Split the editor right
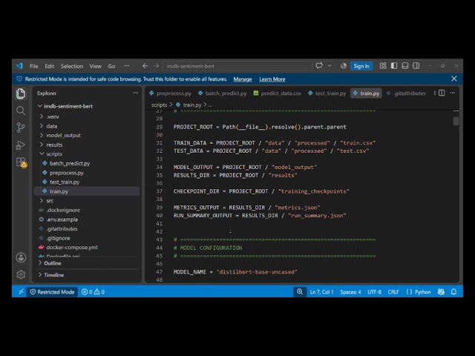This screenshot has width=475, height=356. [x=442, y=93]
